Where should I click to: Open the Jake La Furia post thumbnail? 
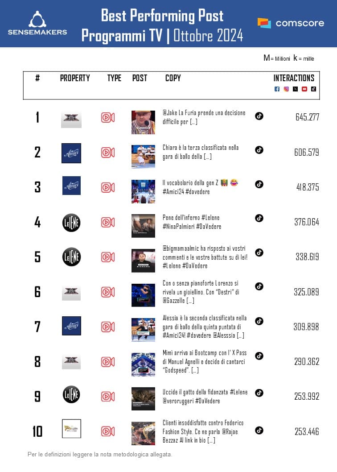coord(143,122)
